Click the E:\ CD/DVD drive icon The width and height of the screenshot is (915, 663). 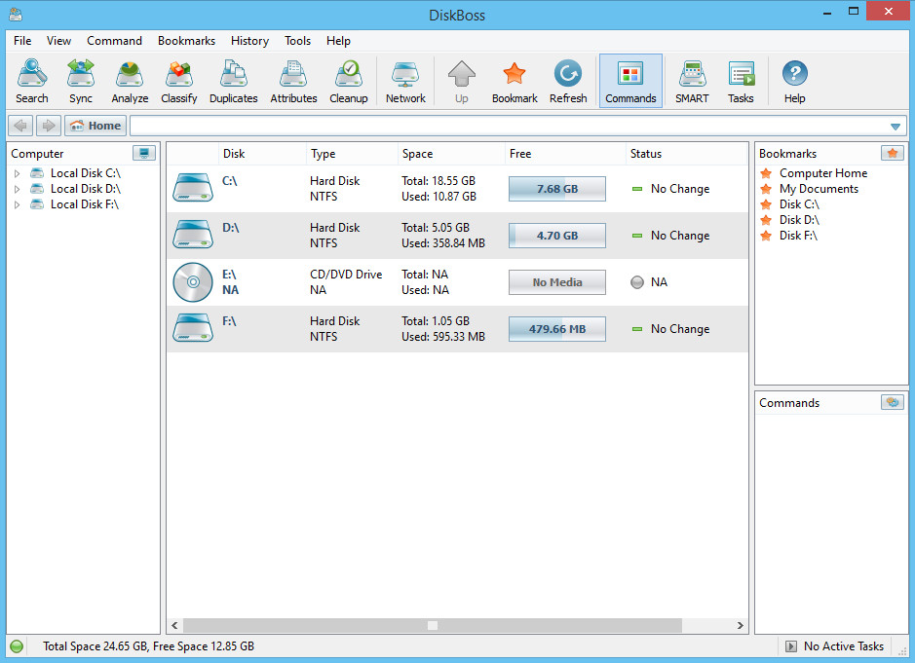tap(193, 282)
